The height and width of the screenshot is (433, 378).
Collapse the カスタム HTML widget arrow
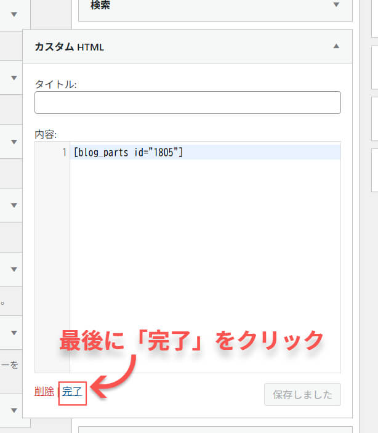click(336, 46)
